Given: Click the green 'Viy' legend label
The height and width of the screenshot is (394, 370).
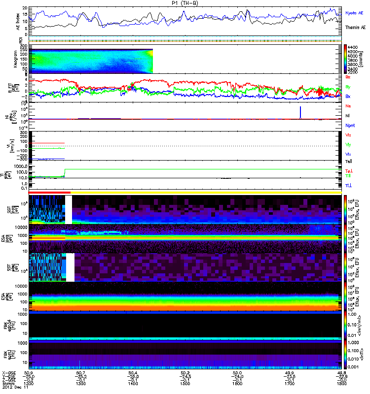Looking at the screenshot, I should (x=348, y=145).
